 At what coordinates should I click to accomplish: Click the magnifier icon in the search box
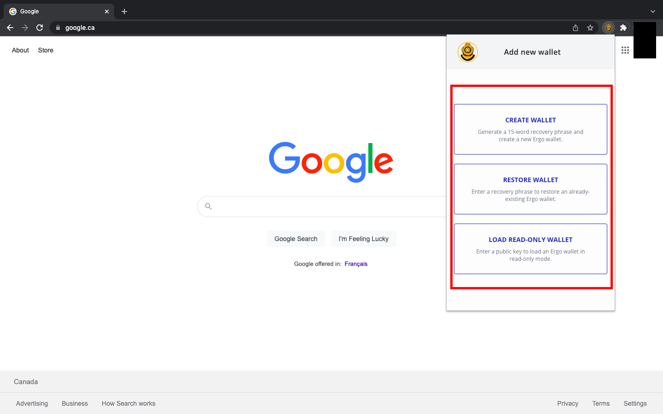click(x=209, y=207)
